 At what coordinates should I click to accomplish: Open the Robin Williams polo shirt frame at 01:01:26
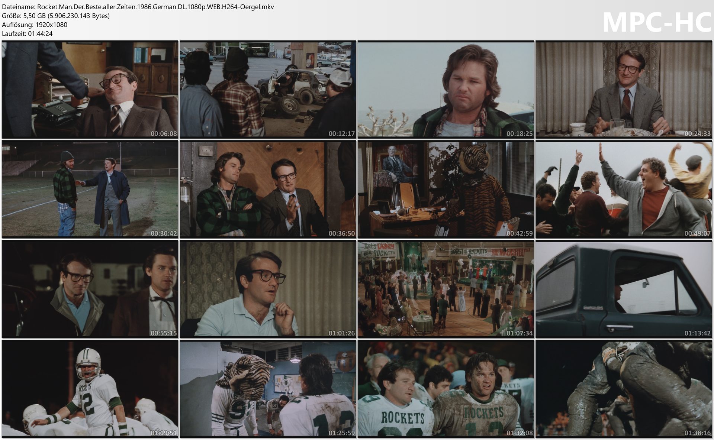click(x=267, y=288)
